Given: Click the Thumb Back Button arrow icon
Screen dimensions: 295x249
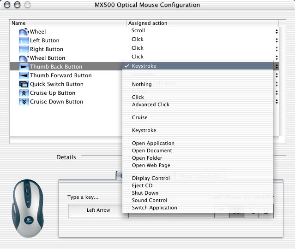Looking at the screenshot, I should tap(24, 67).
